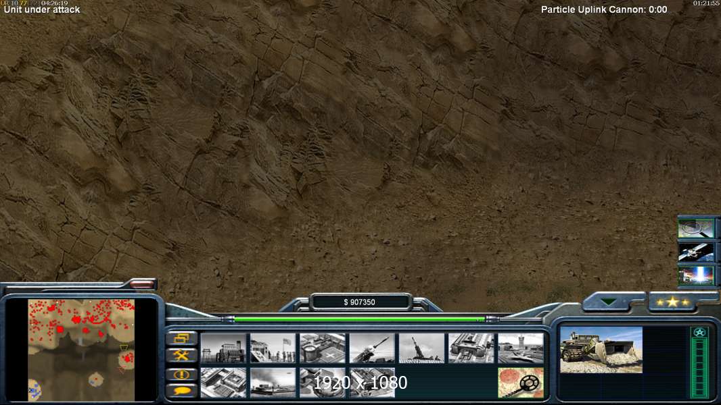Collapse control bar with green down arrow
Image resolution: width=721 pixels, height=405 pixels.
[x=609, y=302]
